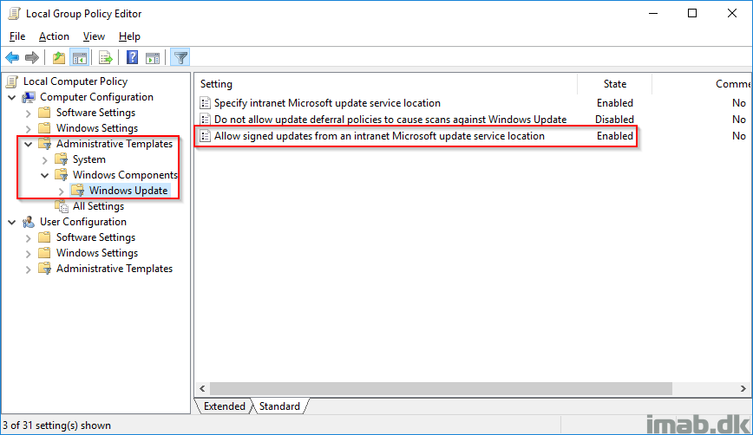Open the Help toolbar icon
753x435 pixels.
132,58
